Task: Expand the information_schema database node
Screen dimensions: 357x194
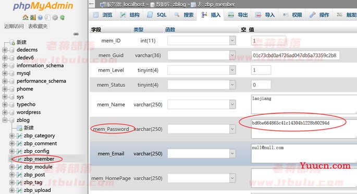Action: point(5,66)
